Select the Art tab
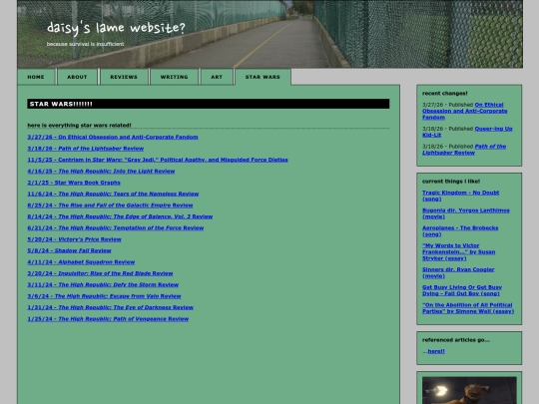This screenshot has height=404, width=539. (217, 77)
